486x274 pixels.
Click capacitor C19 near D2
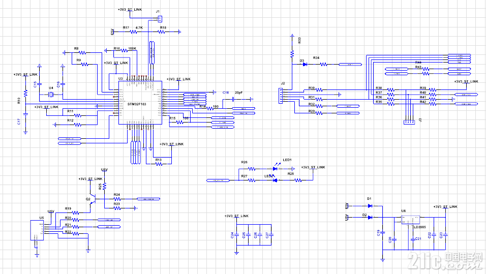383,232
